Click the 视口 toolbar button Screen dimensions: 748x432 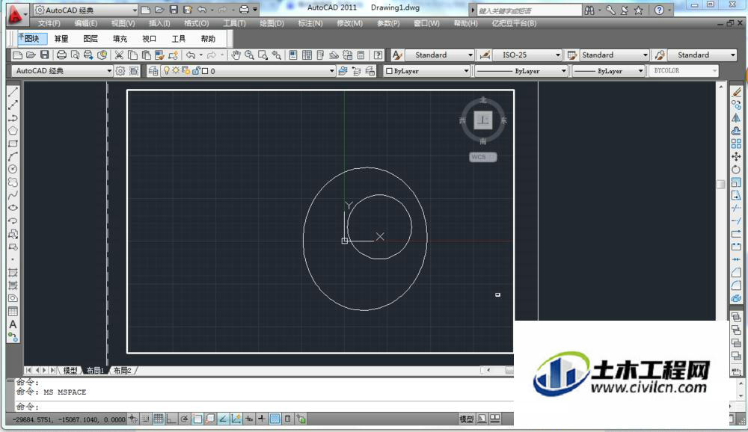150,39
